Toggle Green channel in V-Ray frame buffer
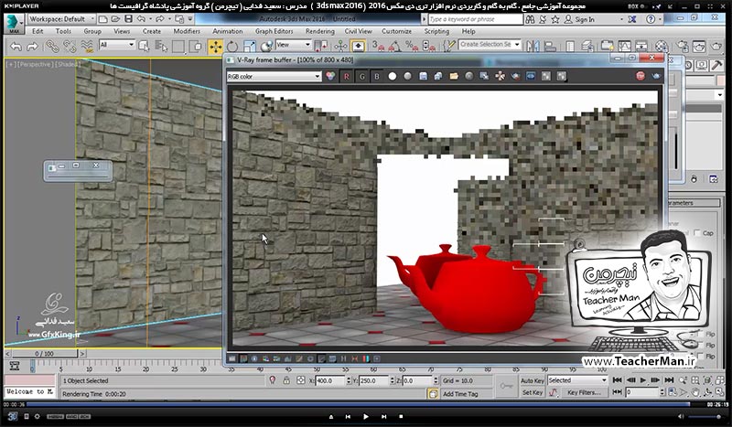The image size is (732, 427). 361,77
